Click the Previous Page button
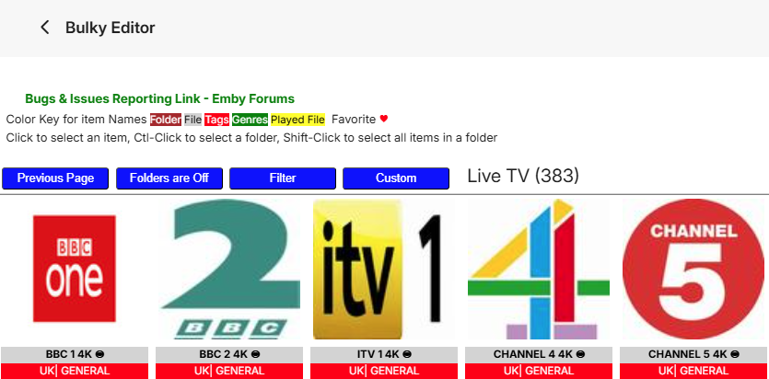The width and height of the screenshot is (769, 379). (55, 178)
